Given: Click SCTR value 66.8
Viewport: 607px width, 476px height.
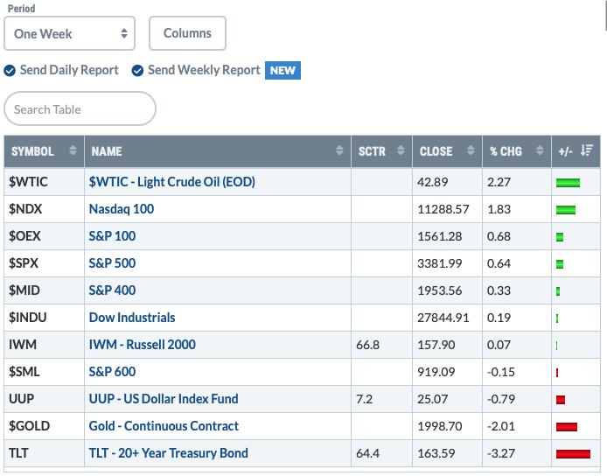Looking at the screenshot, I should [x=367, y=345].
